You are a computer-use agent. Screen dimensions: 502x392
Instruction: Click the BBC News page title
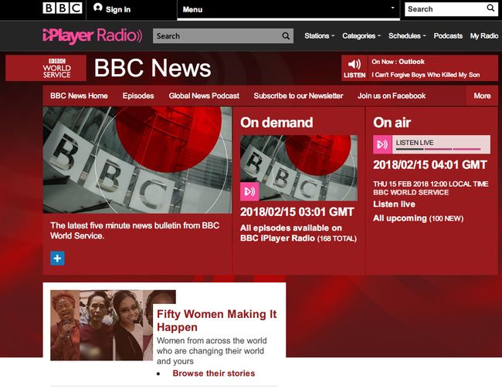(152, 68)
